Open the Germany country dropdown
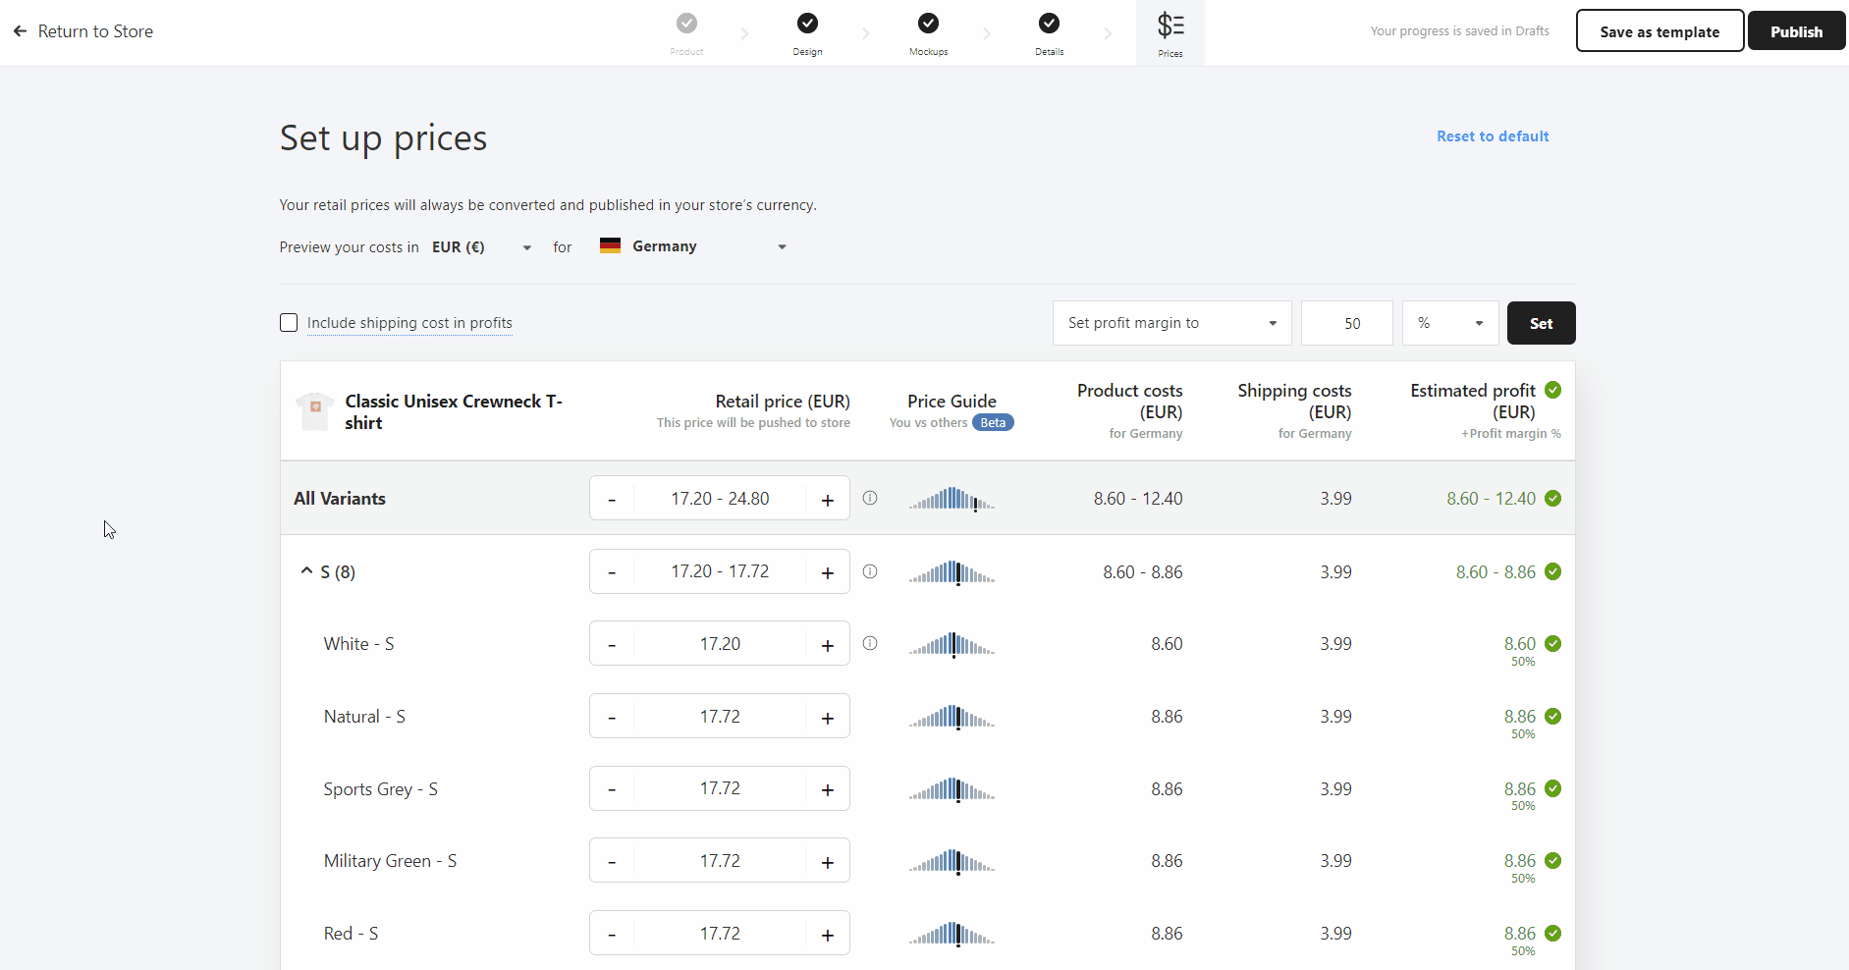 tap(693, 246)
